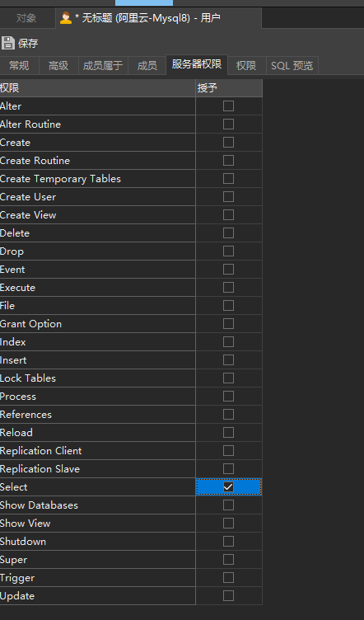Enable the Lock Tables checkbox
Viewport: 364px width, 620px height.
coord(228,378)
